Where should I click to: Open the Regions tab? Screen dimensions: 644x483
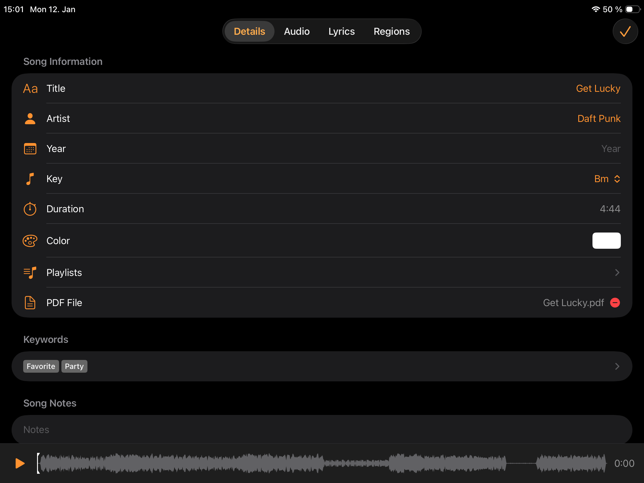tap(391, 31)
